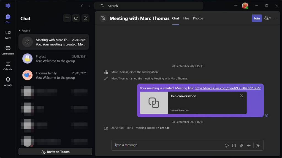The image size is (282, 158).
Task: Join the Meeting with Marc Thomas
Action: tap(257, 18)
